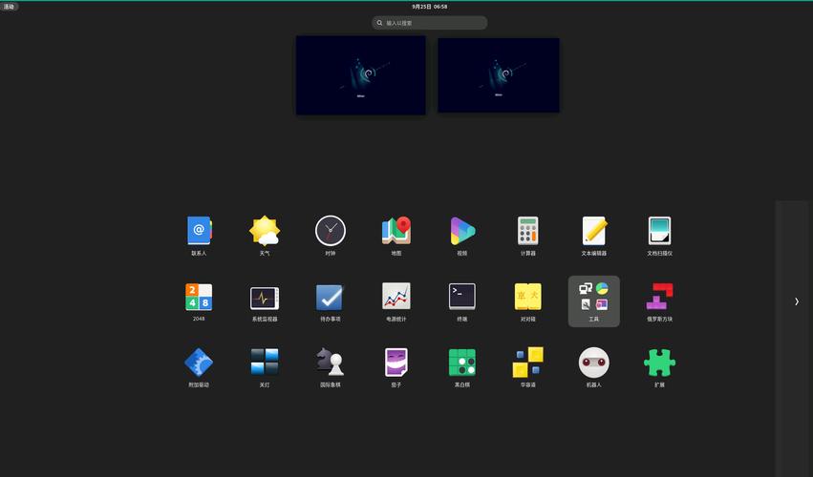The height and width of the screenshot is (477, 813).
Task: Open the Contacts (联系人) app
Action: pos(199,235)
